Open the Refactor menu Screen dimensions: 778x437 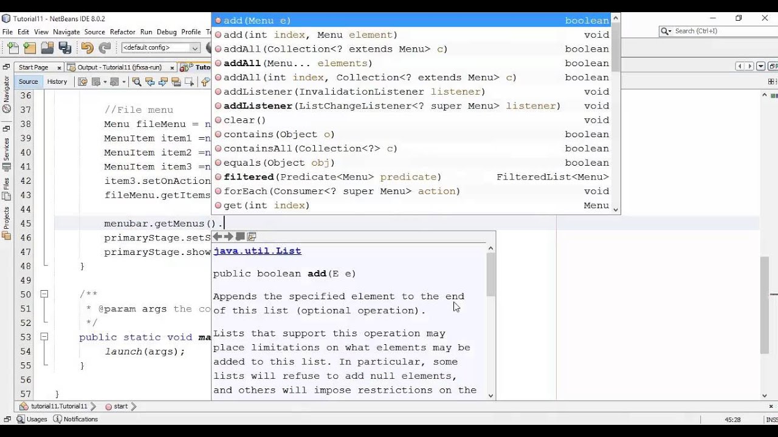pos(123,32)
